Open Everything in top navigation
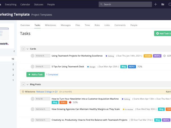The width and height of the screenshot is (171, 128). (11, 5)
